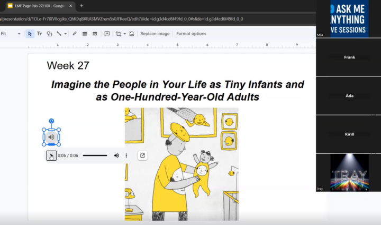This screenshot has width=381, height=225.
Task: Open the Fit zoom dropdown
Action: click(x=11, y=34)
